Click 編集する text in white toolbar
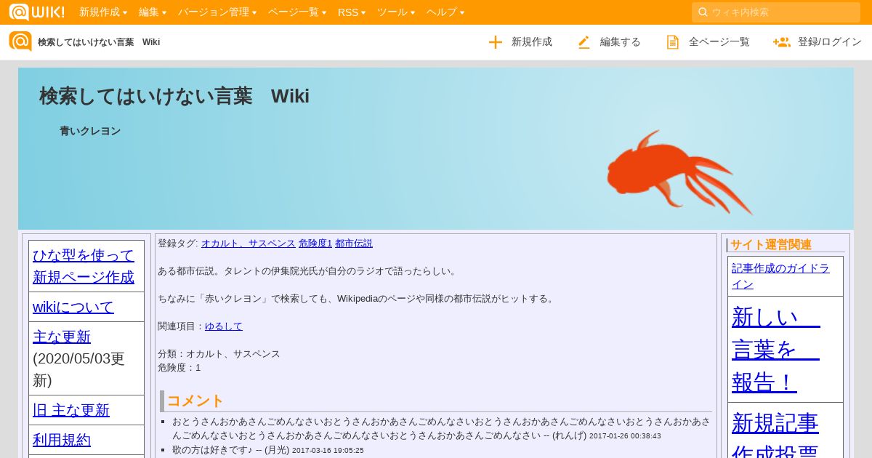The width and height of the screenshot is (872, 458). click(x=621, y=42)
